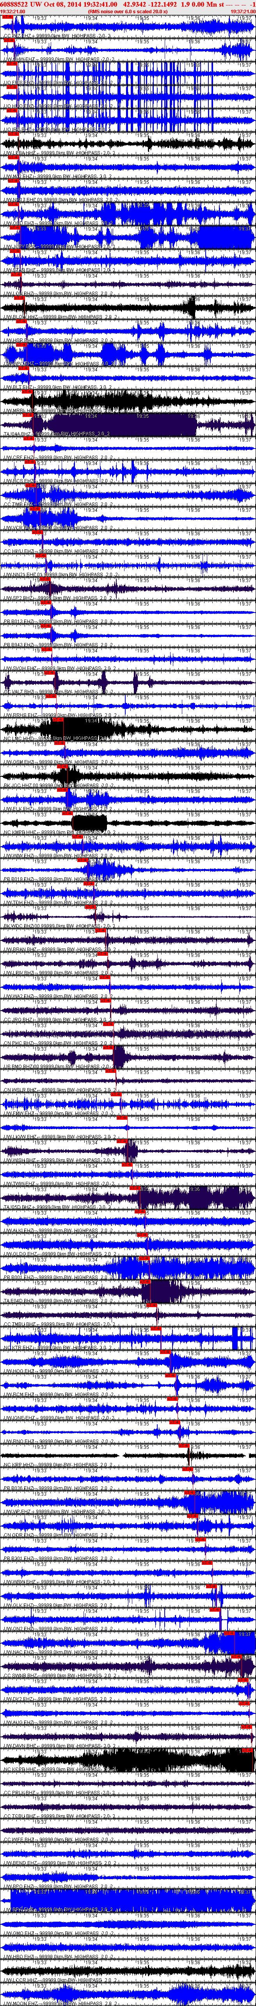Select the UW.CRF EHZ trace label
This screenshot has width=256, height=2006.
(59, 458)
